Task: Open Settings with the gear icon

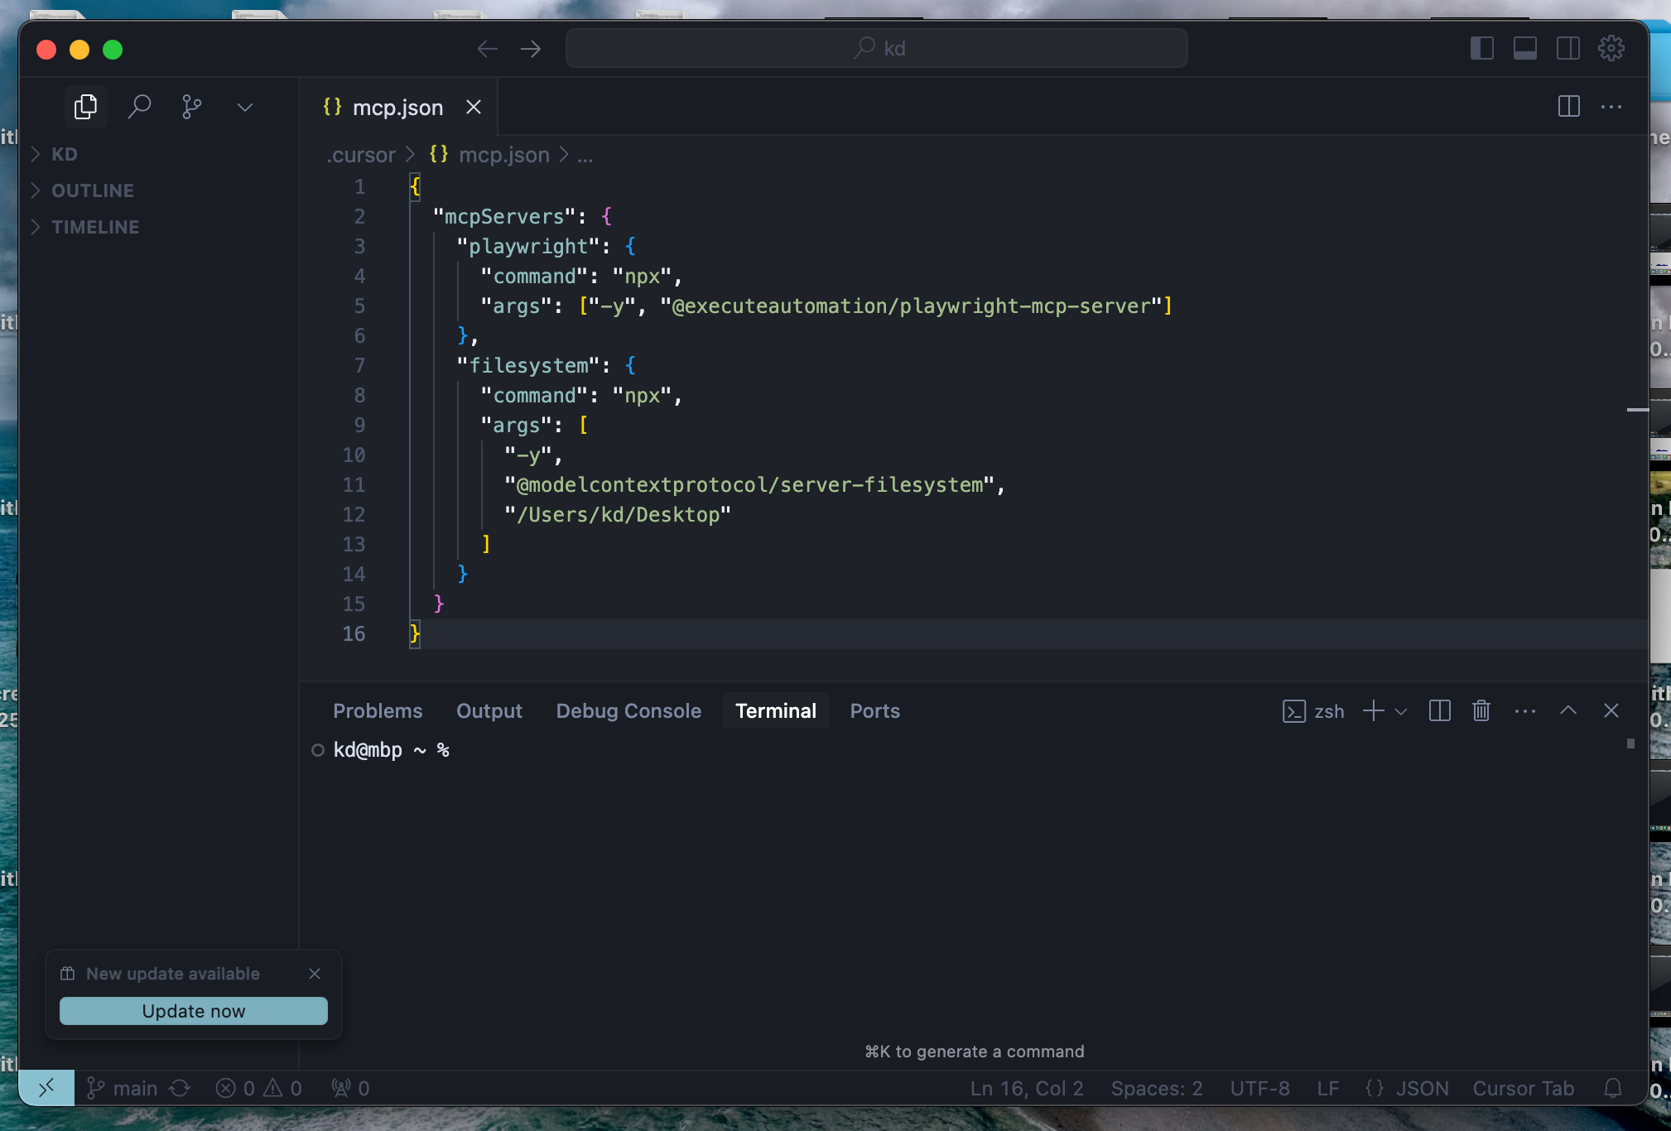Action: [x=1610, y=48]
